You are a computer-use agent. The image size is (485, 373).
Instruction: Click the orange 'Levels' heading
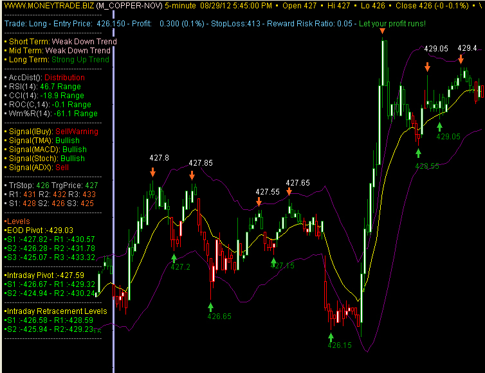coord(17,221)
